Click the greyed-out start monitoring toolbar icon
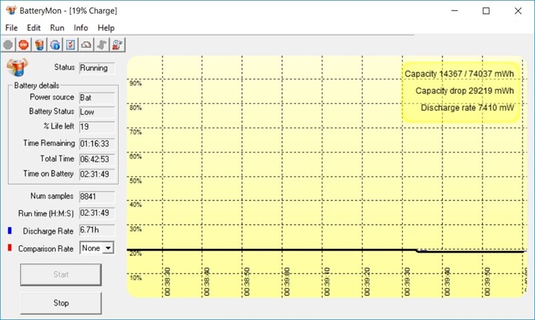Viewport: 535px width, 320px height. tap(8, 45)
